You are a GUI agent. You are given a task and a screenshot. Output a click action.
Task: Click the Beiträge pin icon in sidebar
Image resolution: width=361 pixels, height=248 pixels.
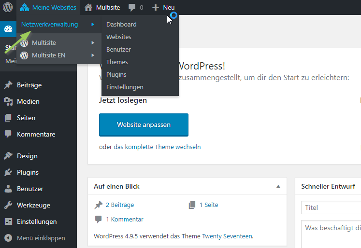pos(8,85)
